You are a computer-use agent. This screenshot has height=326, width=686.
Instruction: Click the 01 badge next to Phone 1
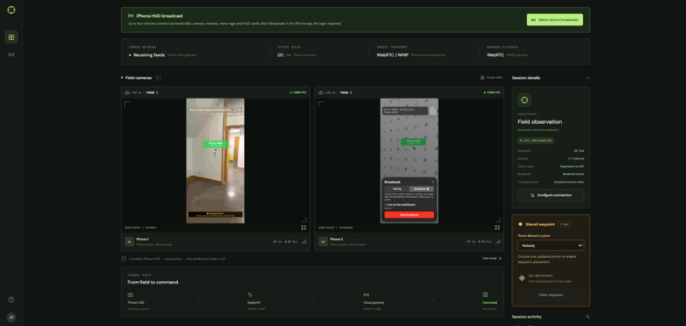pos(129,241)
